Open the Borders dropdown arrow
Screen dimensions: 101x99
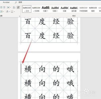click(14, 12)
